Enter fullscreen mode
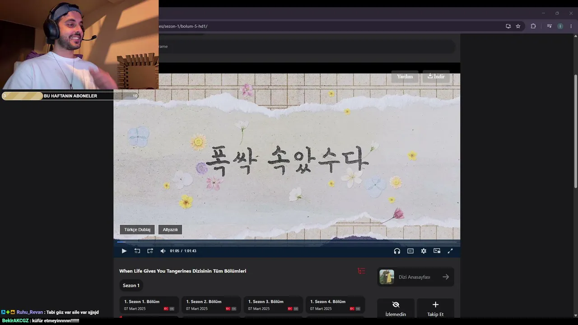578x325 pixels. tap(450, 251)
